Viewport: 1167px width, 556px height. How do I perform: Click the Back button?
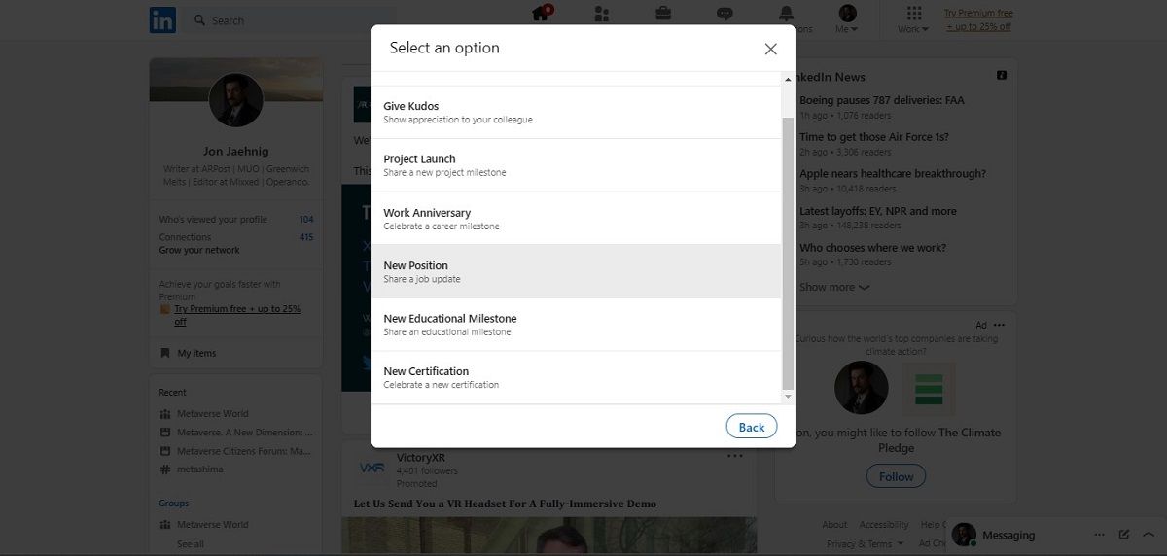pyautogui.click(x=751, y=427)
